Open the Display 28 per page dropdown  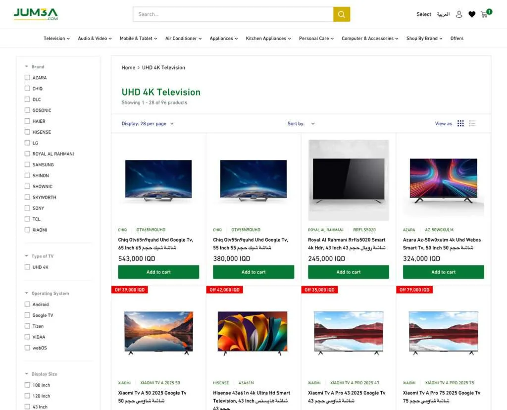pos(148,123)
